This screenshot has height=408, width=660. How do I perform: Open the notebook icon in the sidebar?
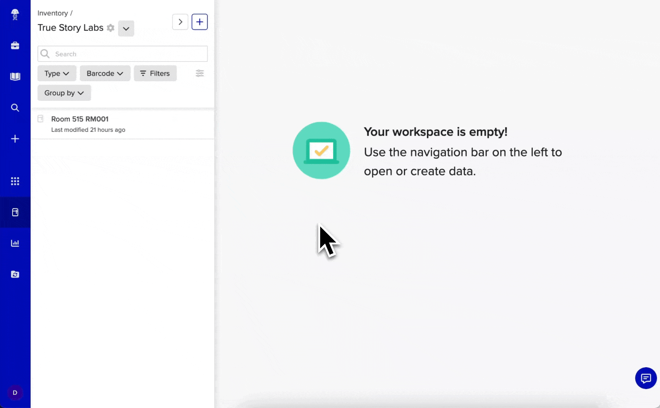[x=15, y=76]
